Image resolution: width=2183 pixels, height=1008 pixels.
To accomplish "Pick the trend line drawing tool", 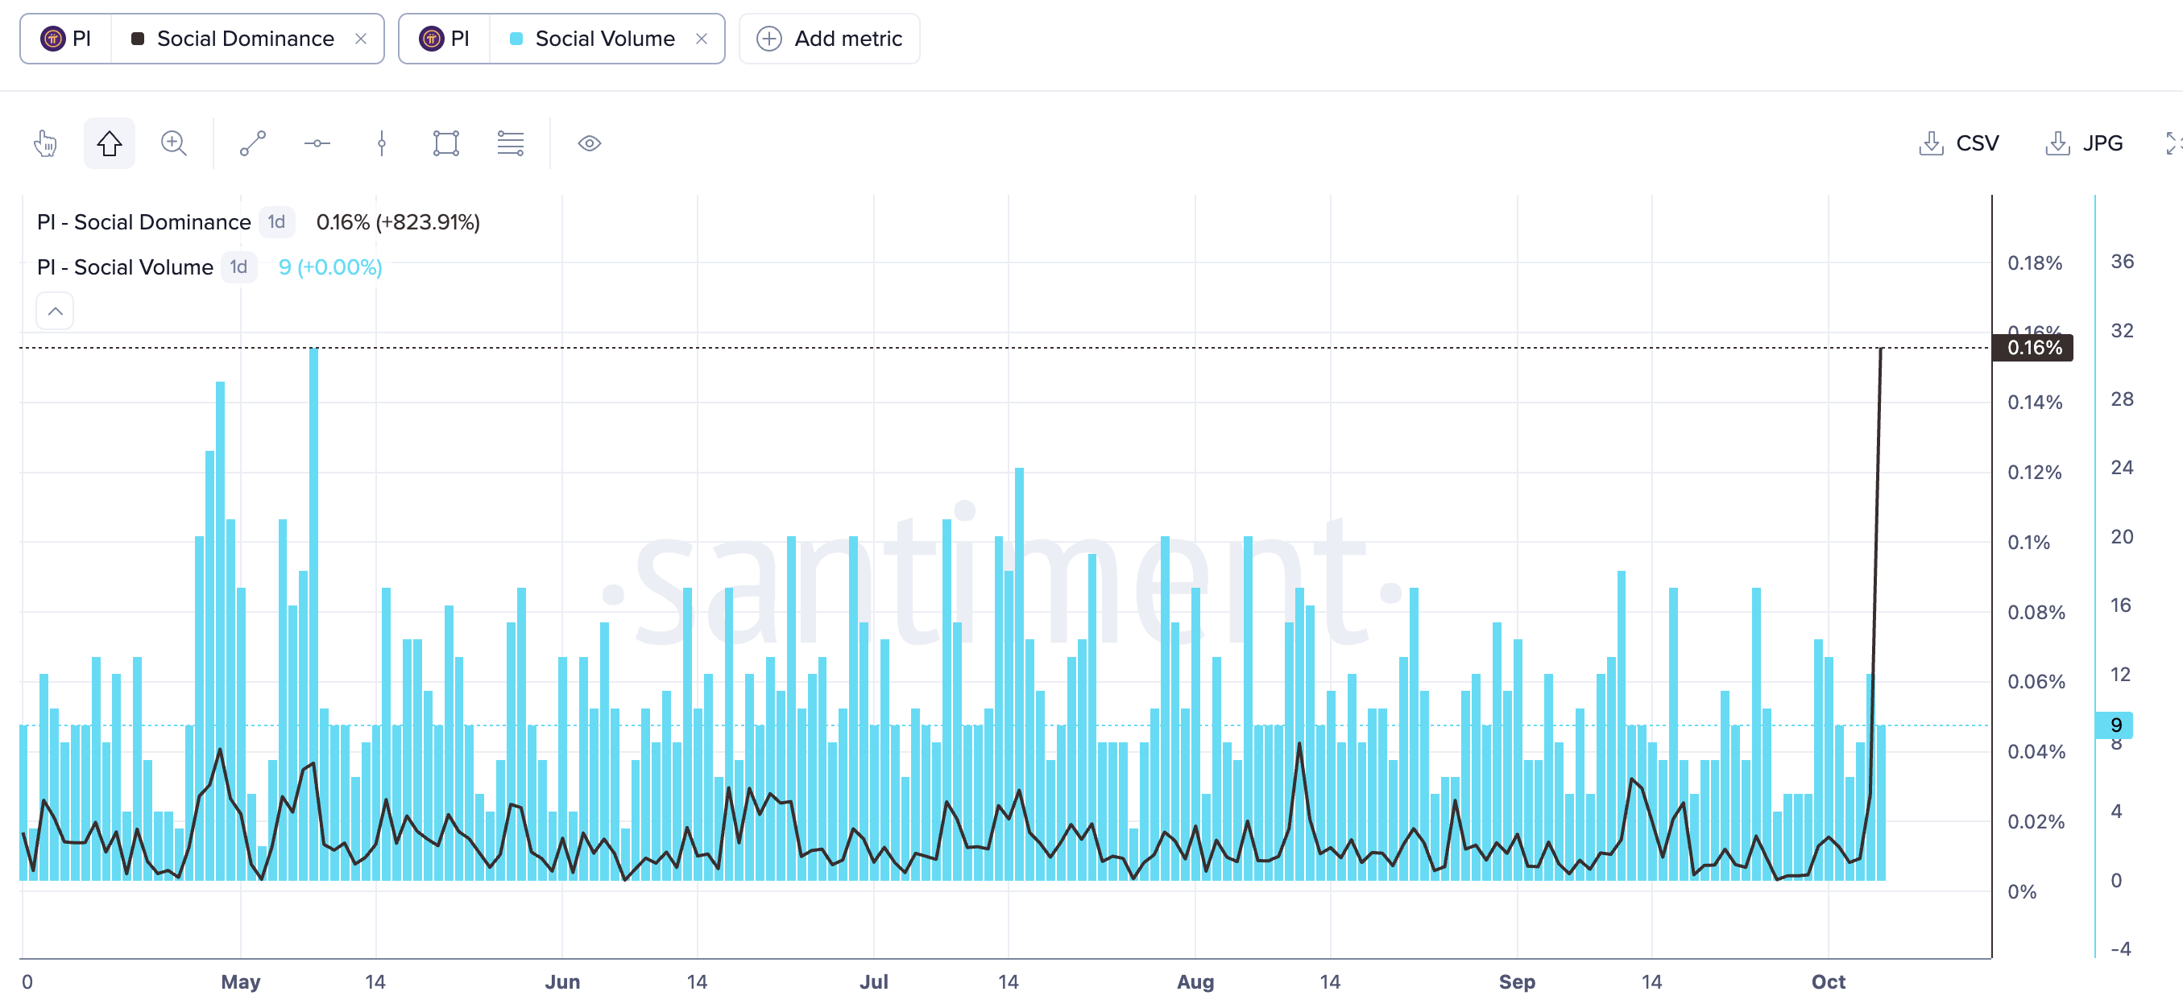I will click(x=253, y=143).
